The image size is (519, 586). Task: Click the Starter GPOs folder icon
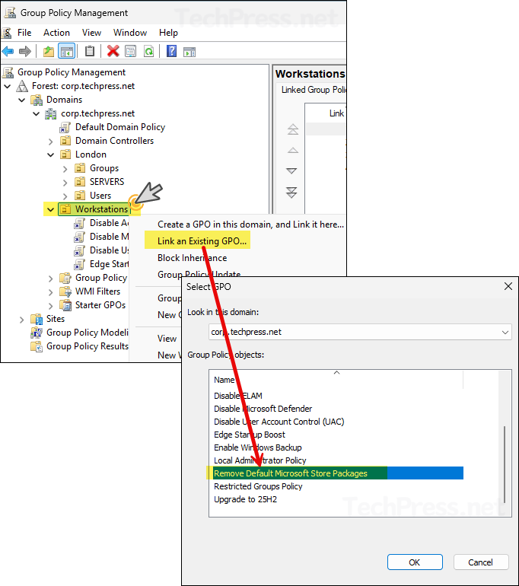point(65,305)
